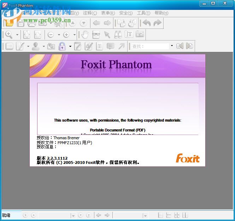This screenshot has height=221, width=235.
Task: Click the Fit Page icon
Action: click(x=27, y=35)
